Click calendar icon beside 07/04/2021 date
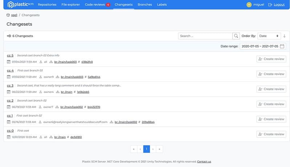 point(8,62)
